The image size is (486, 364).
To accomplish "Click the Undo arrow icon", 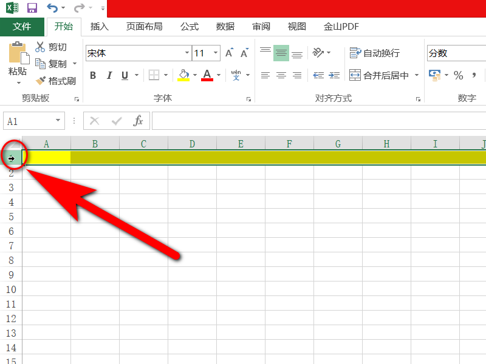I will pyautogui.click(x=52, y=8).
